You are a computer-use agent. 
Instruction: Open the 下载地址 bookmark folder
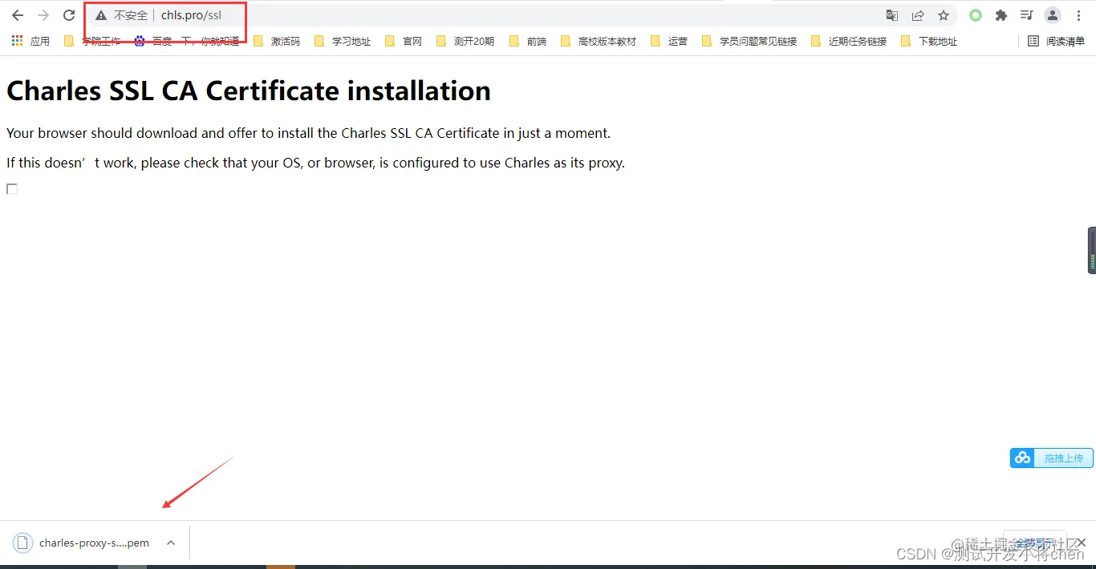[x=929, y=41]
